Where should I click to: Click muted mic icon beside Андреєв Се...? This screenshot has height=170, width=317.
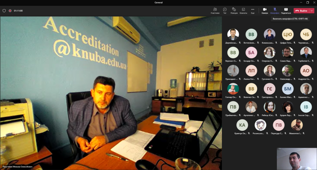(313, 79)
